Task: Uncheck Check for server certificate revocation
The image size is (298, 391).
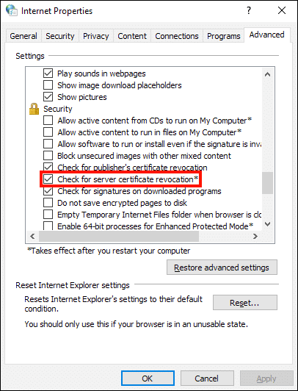Action: [x=48, y=179]
